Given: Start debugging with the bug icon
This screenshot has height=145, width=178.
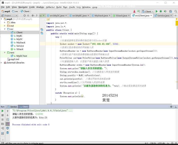Looking at the screenshot, I should click(x=161, y=11).
